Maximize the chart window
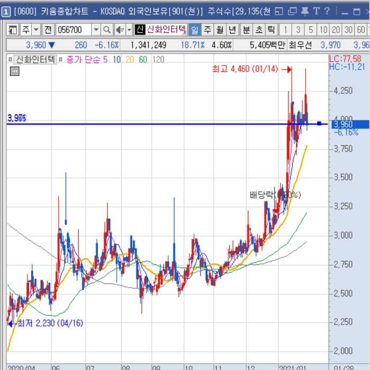The image size is (370, 370). pyautogui.click(x=357, y=12)
